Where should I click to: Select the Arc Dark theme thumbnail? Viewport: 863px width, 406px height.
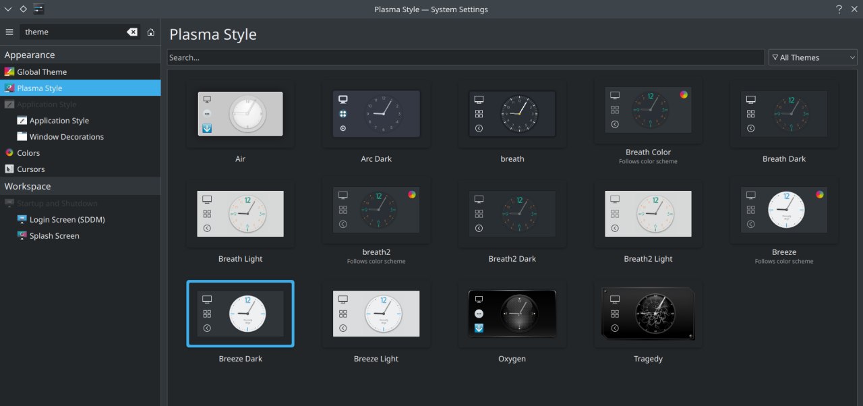coord(376,113)
